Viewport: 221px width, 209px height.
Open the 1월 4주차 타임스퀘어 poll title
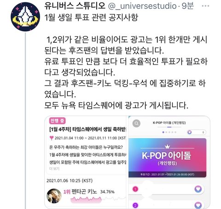[x=87, y=129]
